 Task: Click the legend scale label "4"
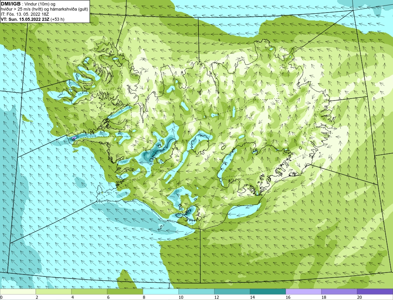pos(72,298)
